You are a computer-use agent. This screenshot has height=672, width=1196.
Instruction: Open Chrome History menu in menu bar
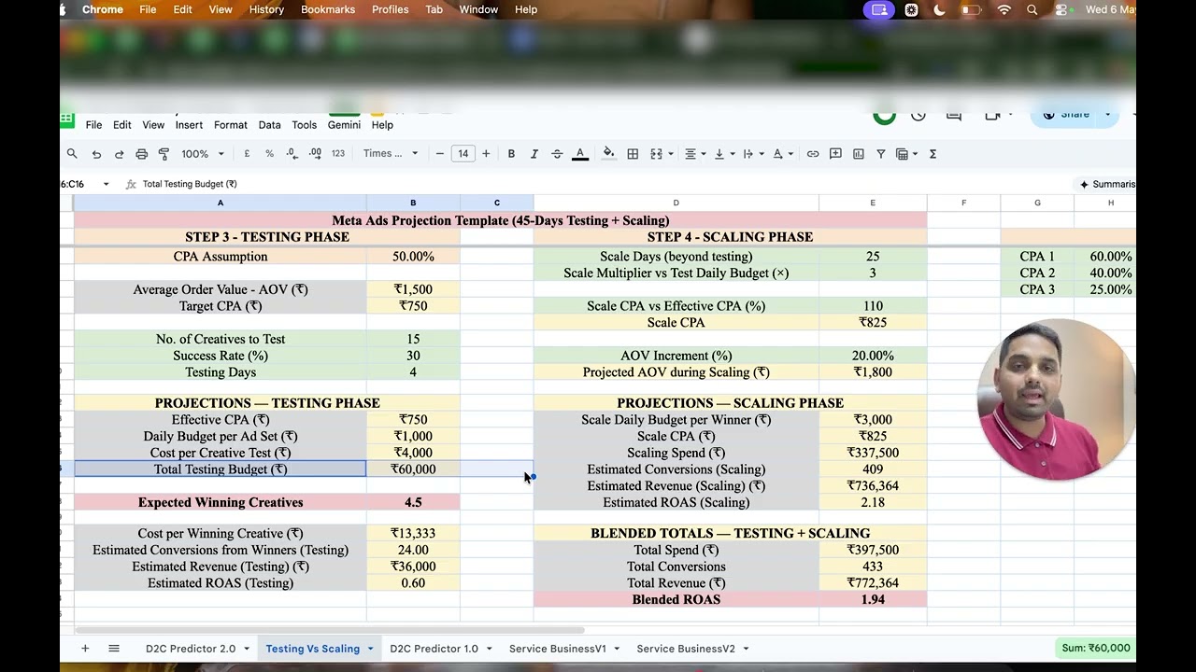266,9
